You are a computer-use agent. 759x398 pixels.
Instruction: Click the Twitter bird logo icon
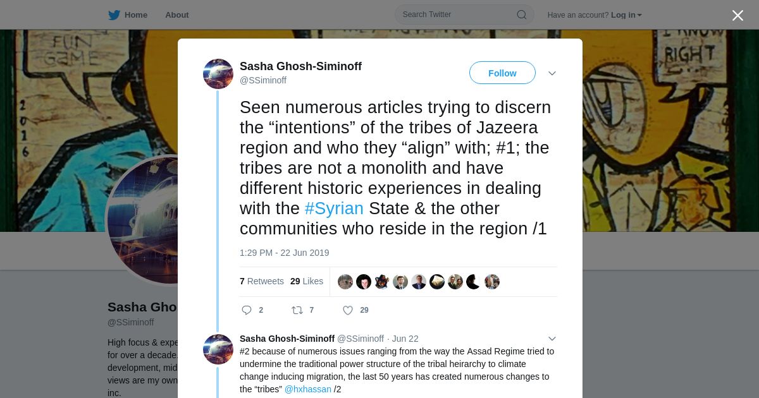pyautogui.click(x=114, y=15)
